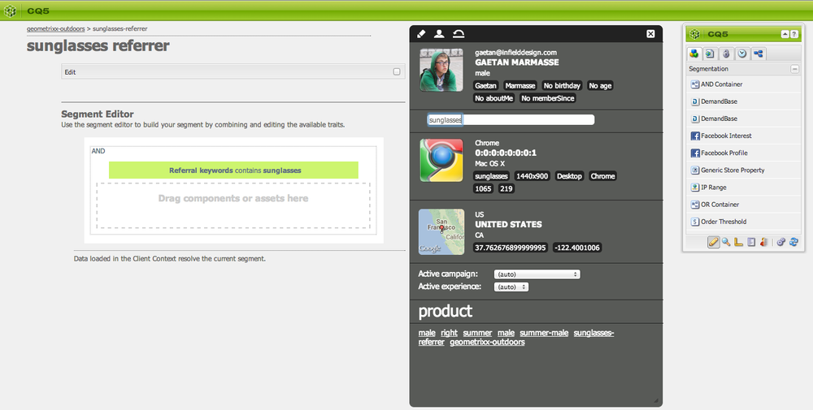
Task: Select the Order Threshold component
Action: click(744, 222)
